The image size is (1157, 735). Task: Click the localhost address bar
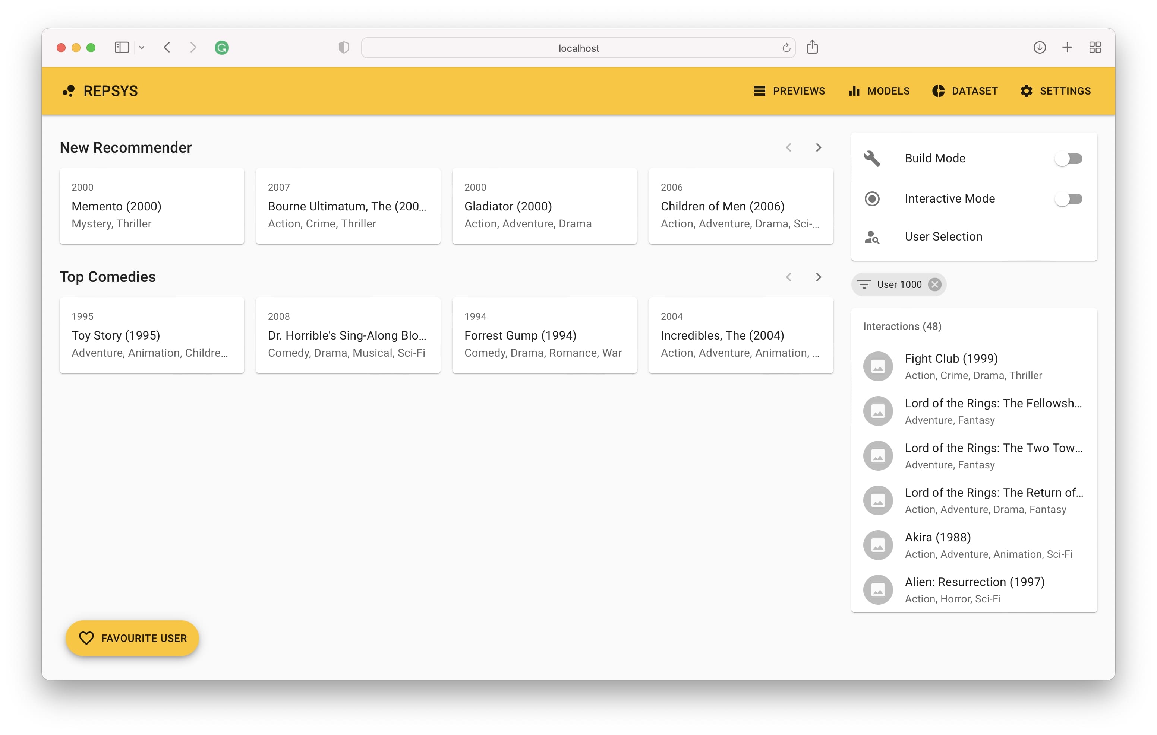578,48
